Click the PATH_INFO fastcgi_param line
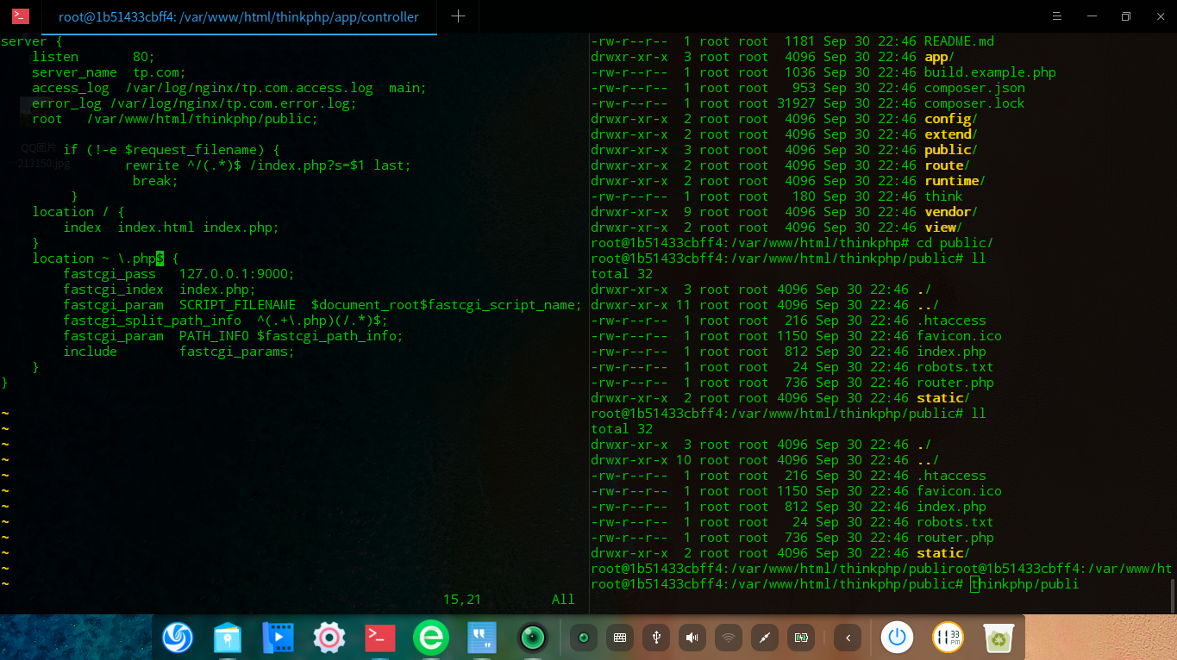Viewport: 1177px width, 660px height. click(233, 336)
